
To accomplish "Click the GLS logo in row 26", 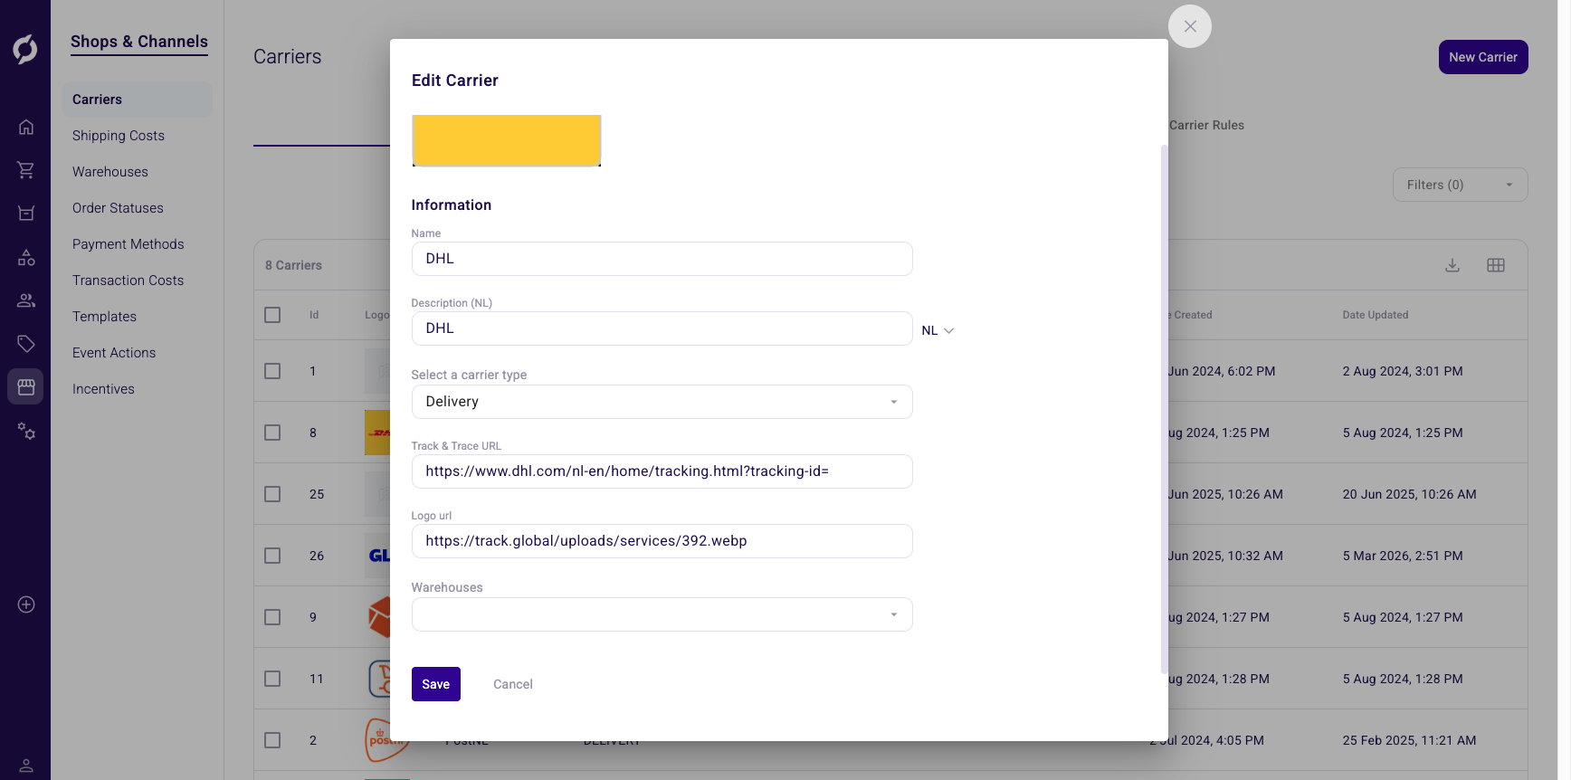I will coord(378,556).
